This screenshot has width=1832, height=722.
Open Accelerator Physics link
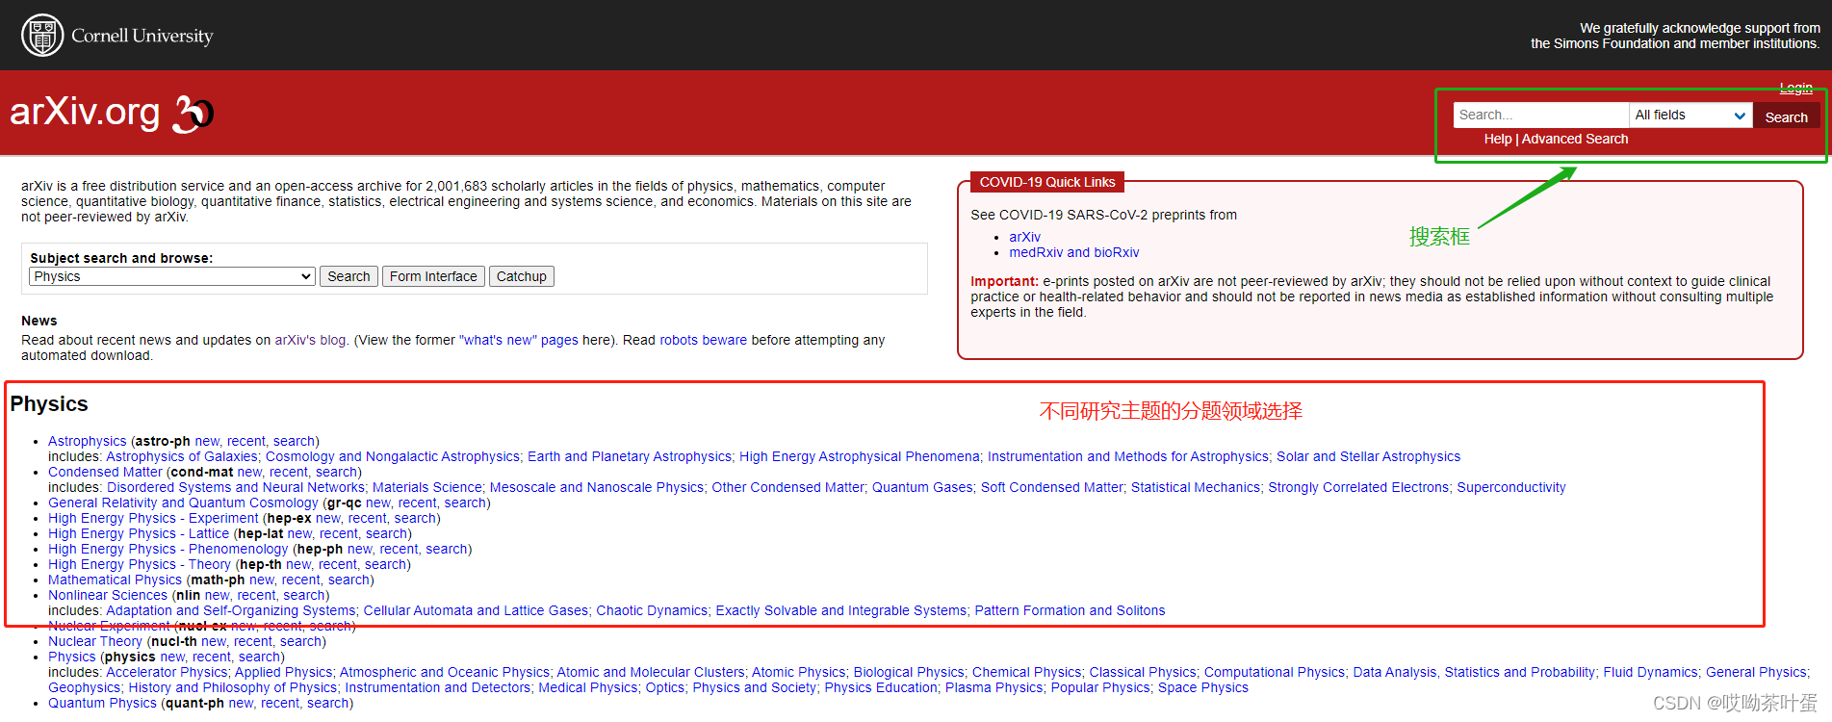(167, 672)
